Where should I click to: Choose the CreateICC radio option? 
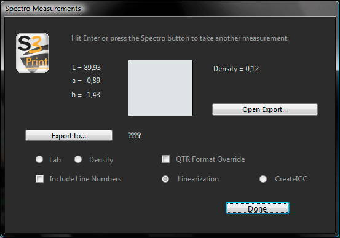(x=263, y=179)
